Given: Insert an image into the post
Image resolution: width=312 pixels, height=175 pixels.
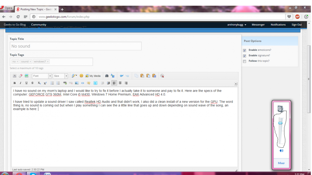Looking at the screenshot, I should [77, 83].
